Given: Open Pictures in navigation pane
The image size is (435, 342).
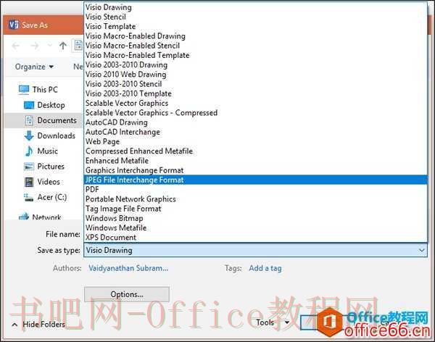Looking at the screenshot, I should [x=51, y=167].
